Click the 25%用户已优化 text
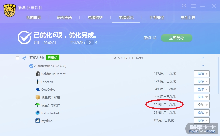Viewport: 220px width, 136px height. 165,105
